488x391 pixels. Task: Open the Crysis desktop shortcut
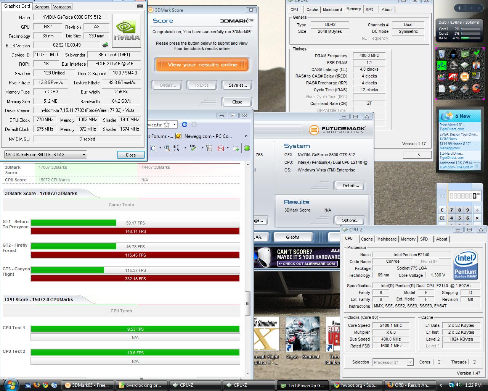303,338
